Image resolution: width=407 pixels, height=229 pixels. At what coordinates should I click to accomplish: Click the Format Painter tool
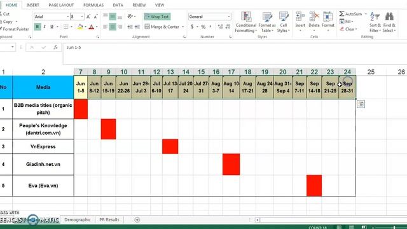[x=14, y=29]
